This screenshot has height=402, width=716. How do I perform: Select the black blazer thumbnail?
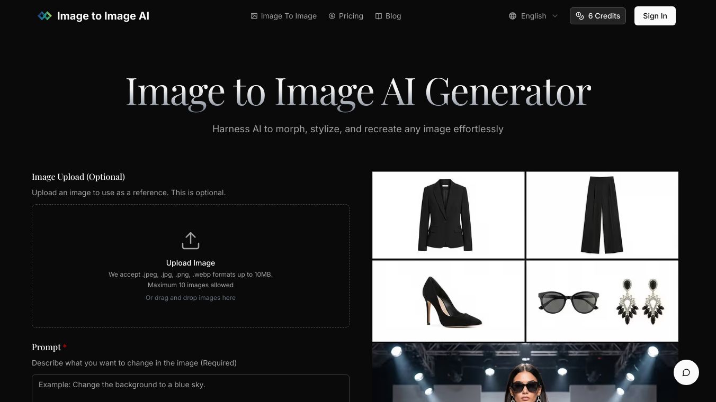[448, 215]
